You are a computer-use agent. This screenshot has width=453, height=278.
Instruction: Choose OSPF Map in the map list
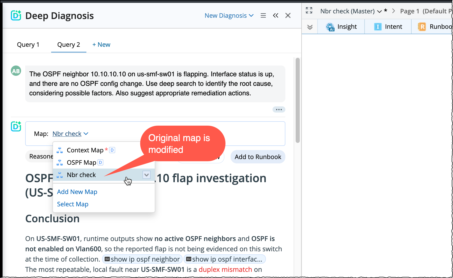tap(81, 162)
